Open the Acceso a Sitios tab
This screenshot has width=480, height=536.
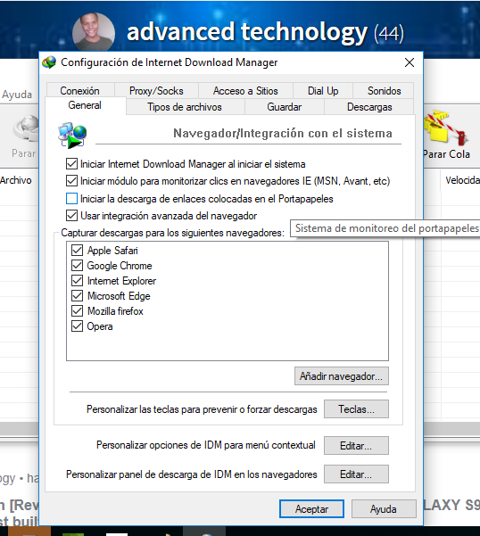pos(245,91)
